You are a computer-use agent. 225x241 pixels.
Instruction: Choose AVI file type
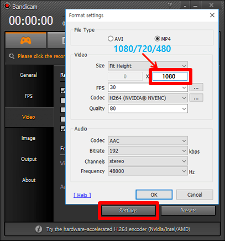116,39
